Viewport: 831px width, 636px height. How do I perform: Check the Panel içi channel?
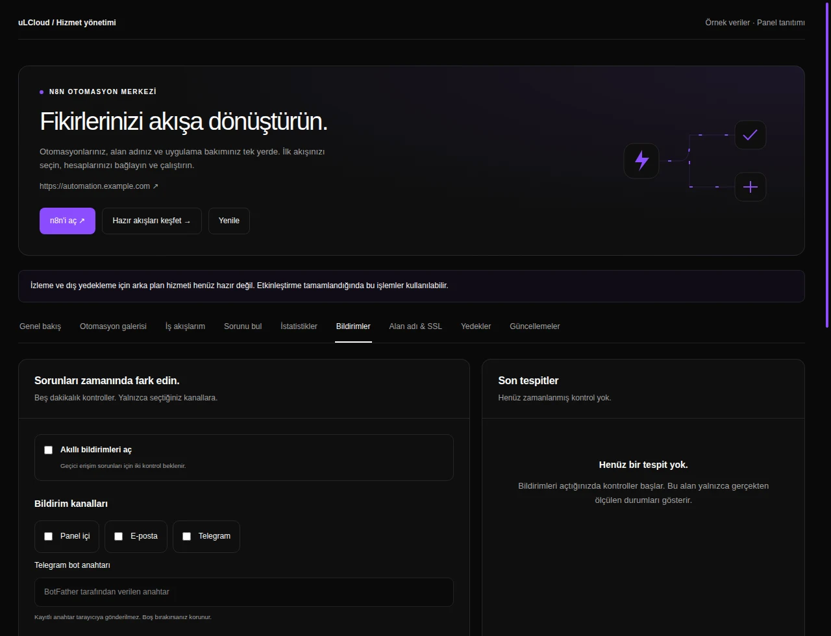(48, 536)
